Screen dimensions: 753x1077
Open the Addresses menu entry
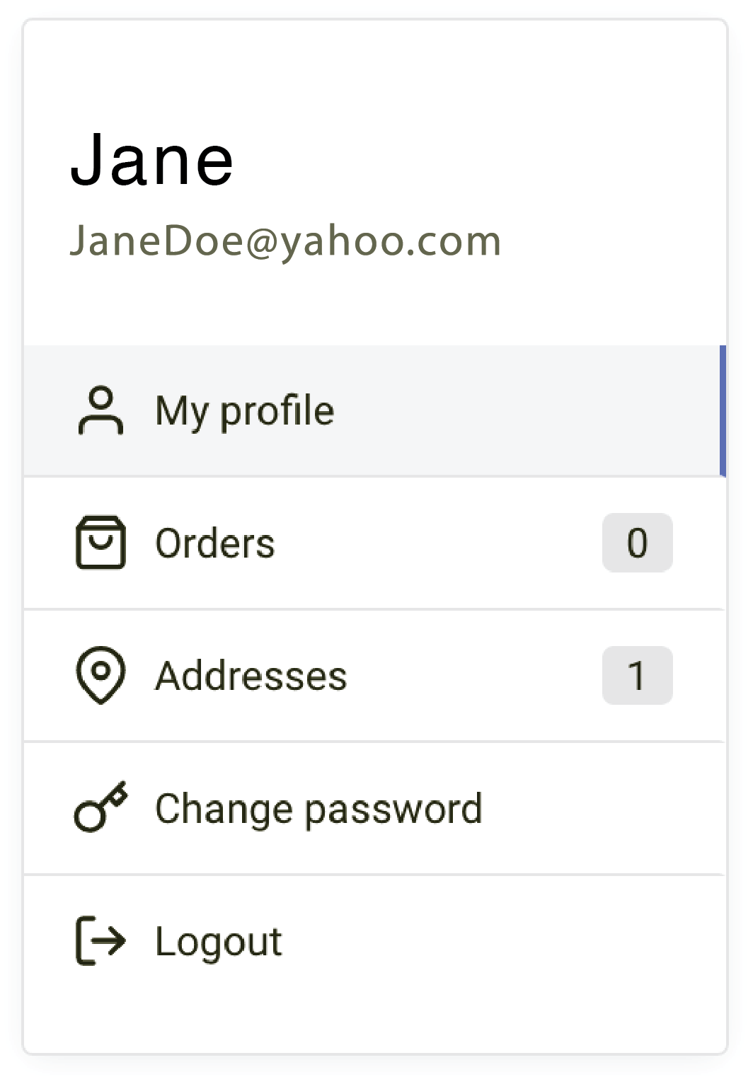pyautogui.click(x=251, y=676)
